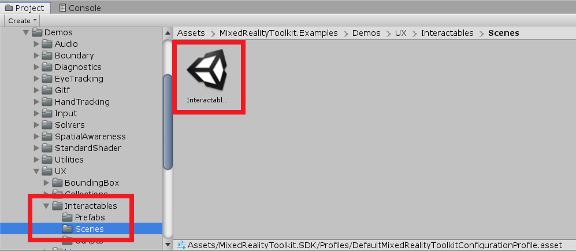This screenshot has width=576, height=251.
Task: Select the SpatialAwareness tree item
Action: (x=90, y=136)
